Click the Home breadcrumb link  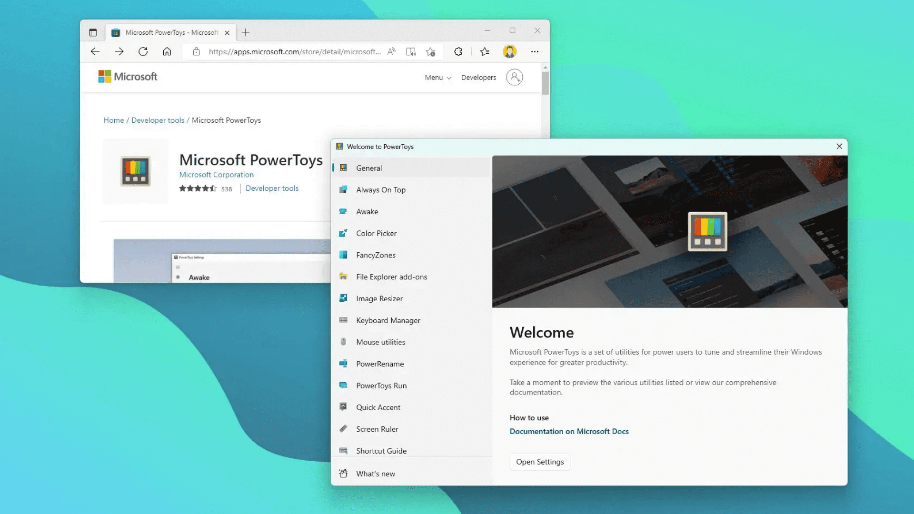pyautogui.click(x=114, y=120)
